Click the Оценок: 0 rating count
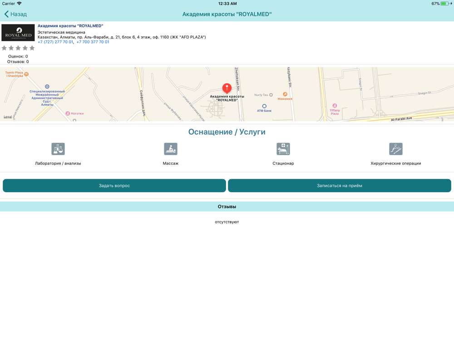454x340 pixels. [18, 56]
